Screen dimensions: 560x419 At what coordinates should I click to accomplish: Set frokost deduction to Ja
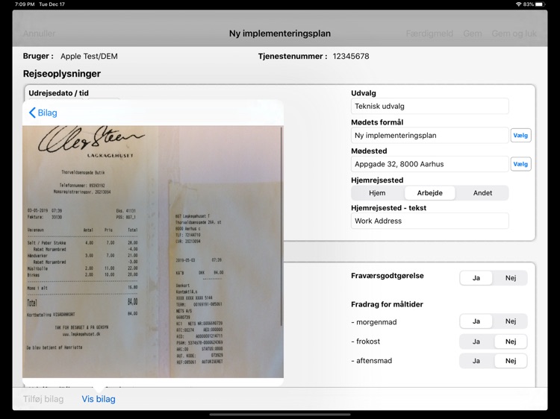pos(476,341)
